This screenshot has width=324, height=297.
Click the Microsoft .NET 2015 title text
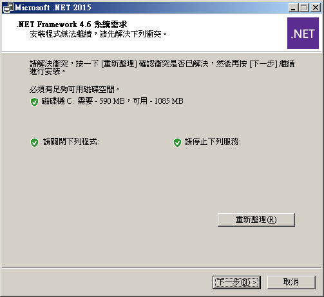53,8
